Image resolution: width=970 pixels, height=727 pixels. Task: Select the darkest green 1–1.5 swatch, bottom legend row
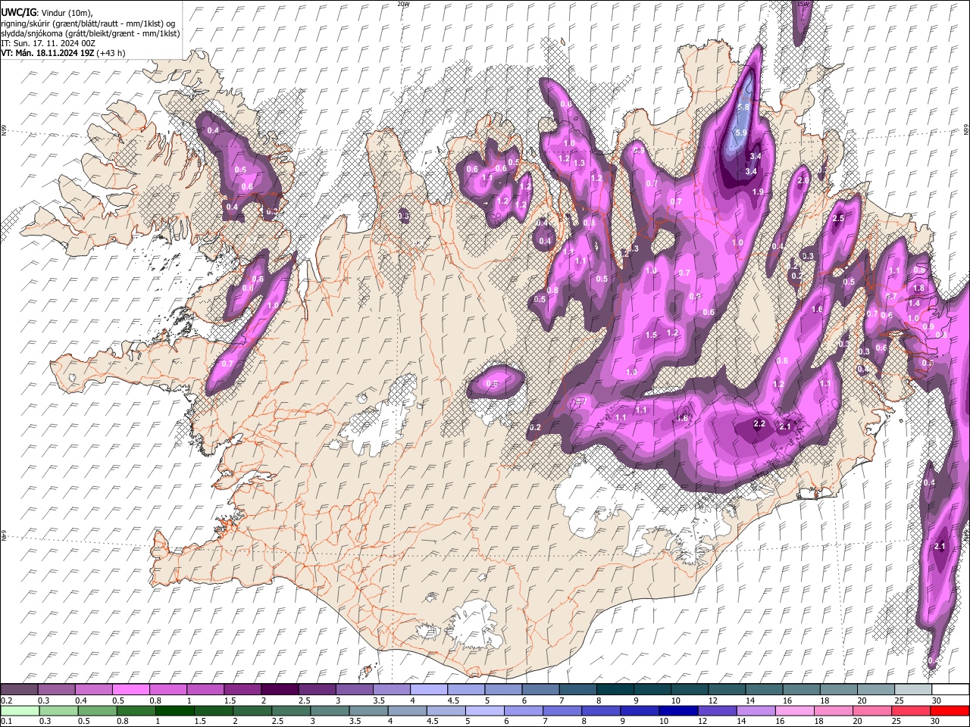(174, 710)
